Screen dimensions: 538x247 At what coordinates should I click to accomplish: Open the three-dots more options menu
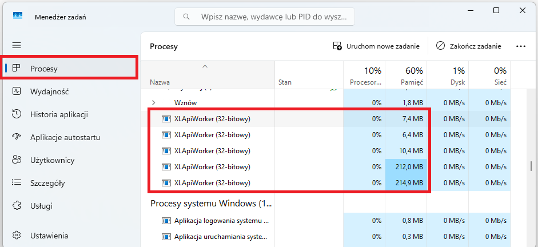point(521,46)
